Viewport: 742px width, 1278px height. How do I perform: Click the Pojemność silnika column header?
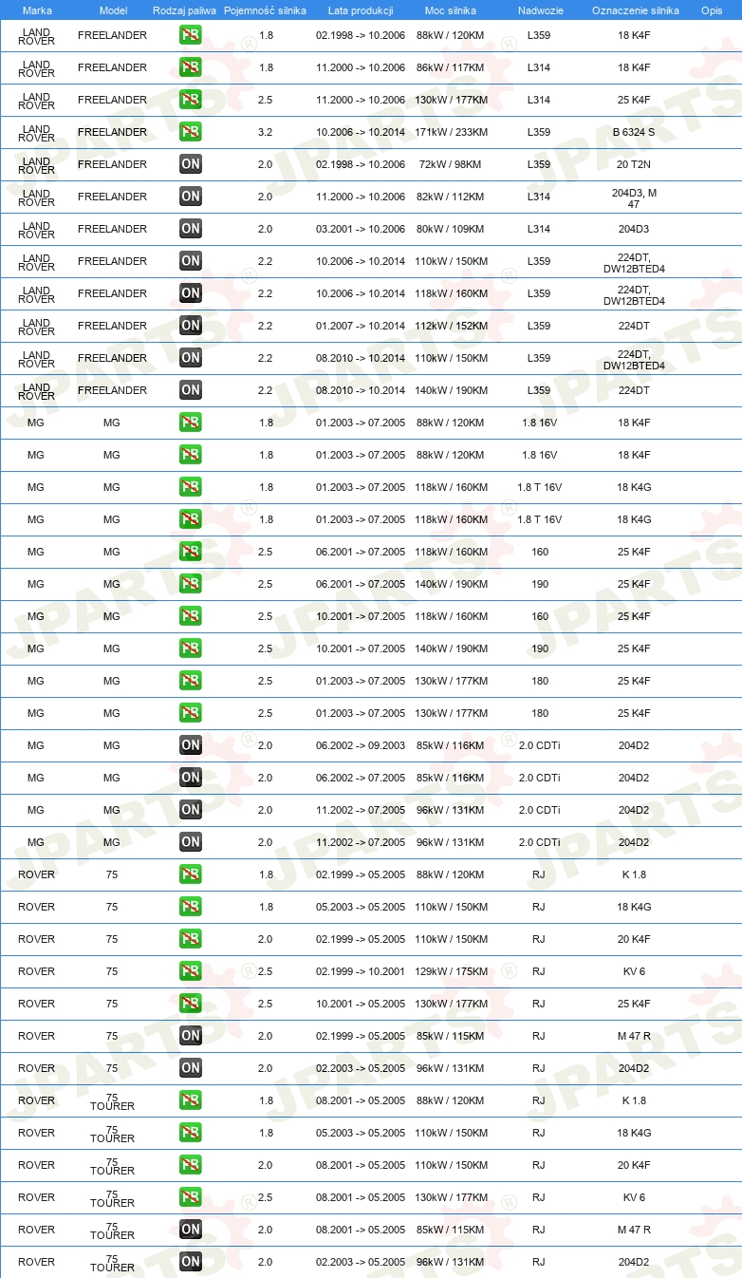pyautogui.click(x=265, y=10)
